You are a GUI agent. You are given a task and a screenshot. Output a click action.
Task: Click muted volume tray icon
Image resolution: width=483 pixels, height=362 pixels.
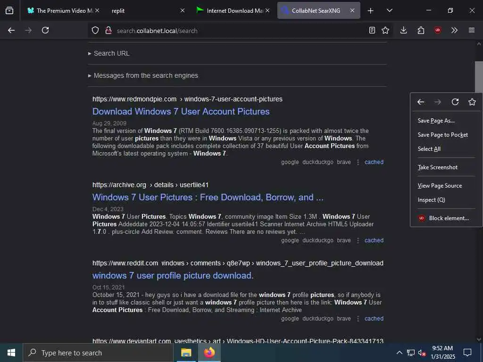tap(422, 353)
